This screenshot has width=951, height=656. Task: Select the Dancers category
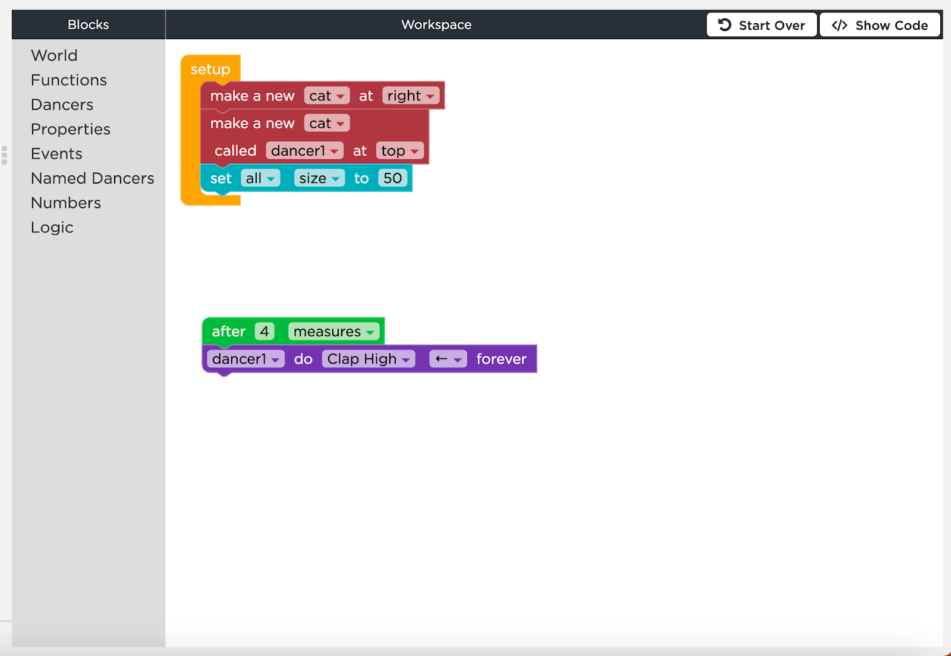[62, 105]
